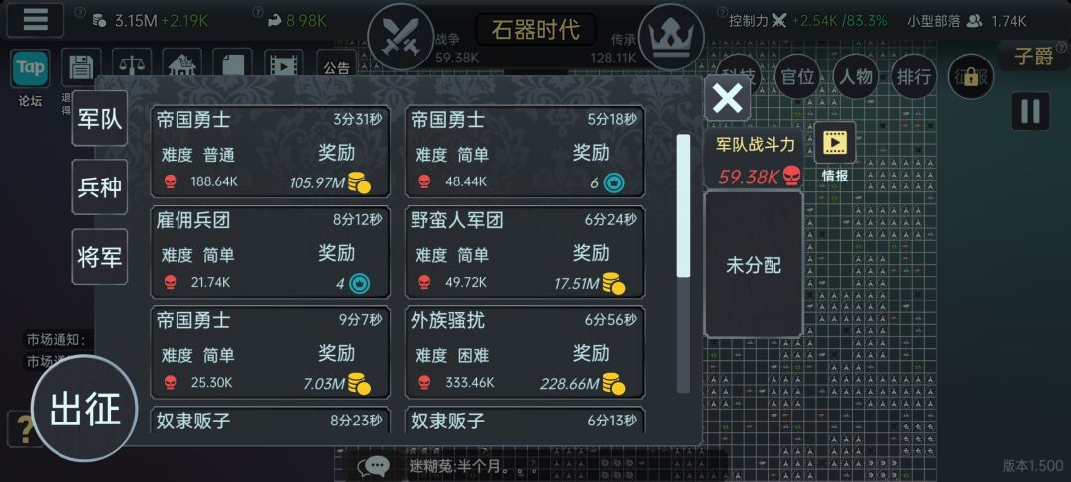
Task: Open the hamburger main menu
Action: coord(35,20)
